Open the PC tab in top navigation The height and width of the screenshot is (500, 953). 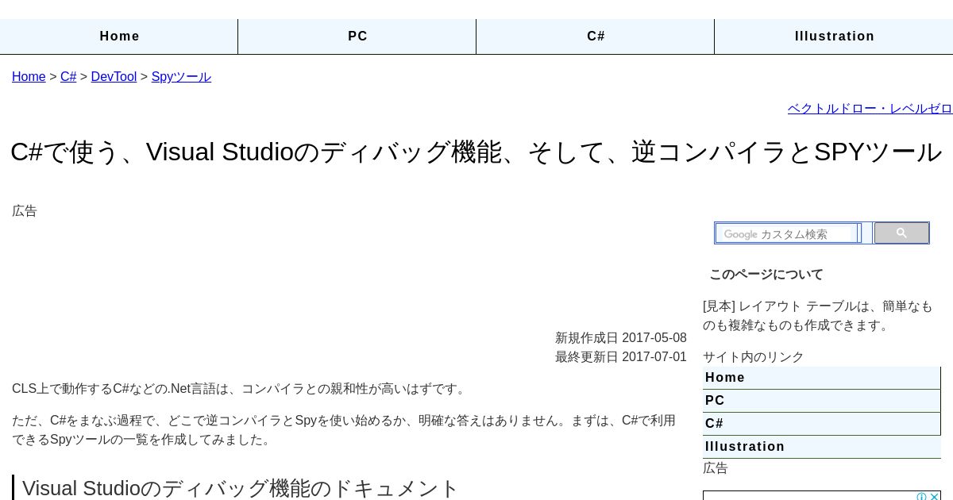357,37
